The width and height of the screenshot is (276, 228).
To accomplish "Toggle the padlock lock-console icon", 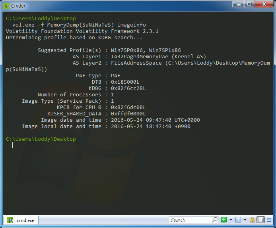I will point(252,220).
